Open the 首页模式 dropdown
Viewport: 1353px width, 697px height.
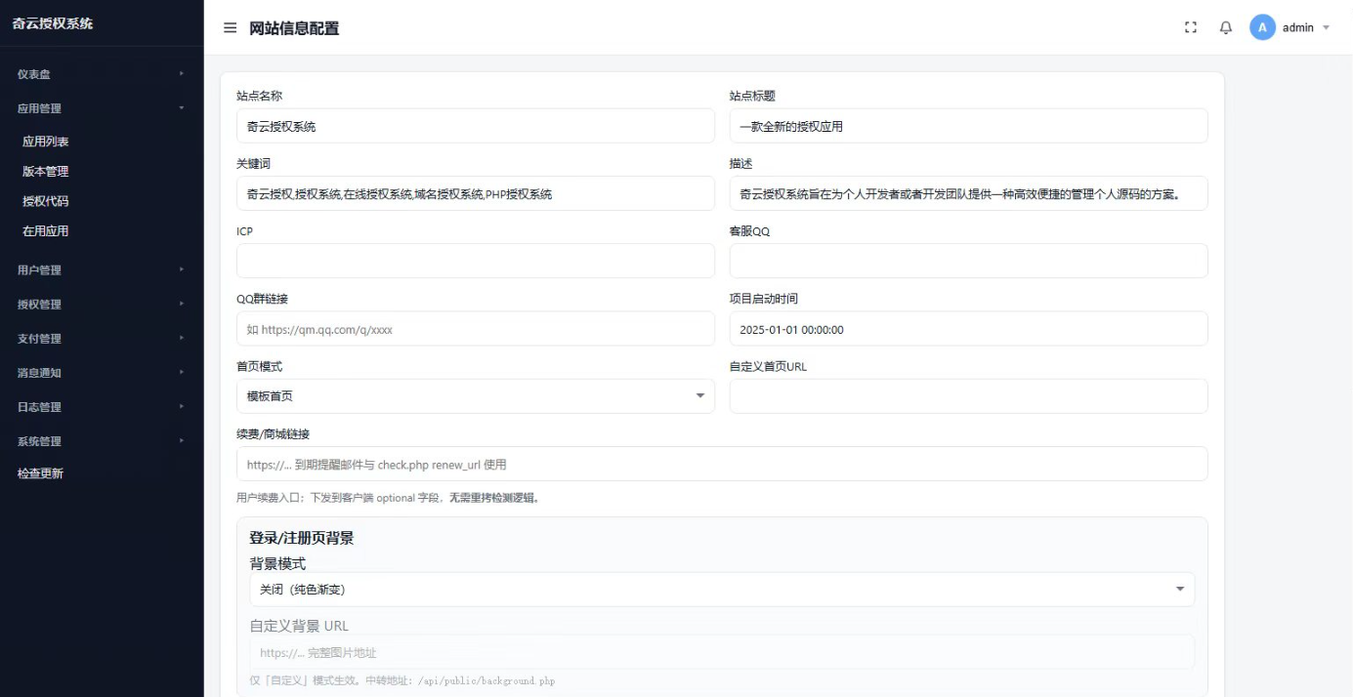tap(476, 396)
